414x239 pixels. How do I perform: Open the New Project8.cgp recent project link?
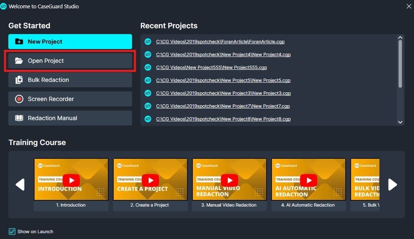[223, 119]
